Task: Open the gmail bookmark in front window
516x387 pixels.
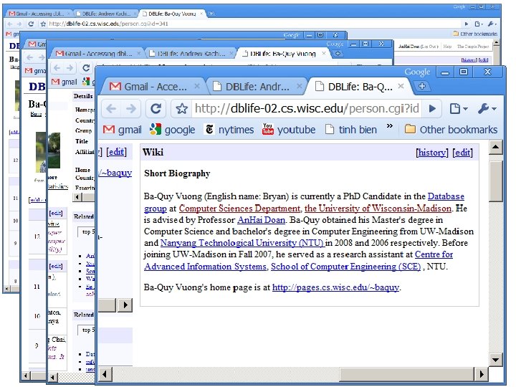Action: click(122, 130)
